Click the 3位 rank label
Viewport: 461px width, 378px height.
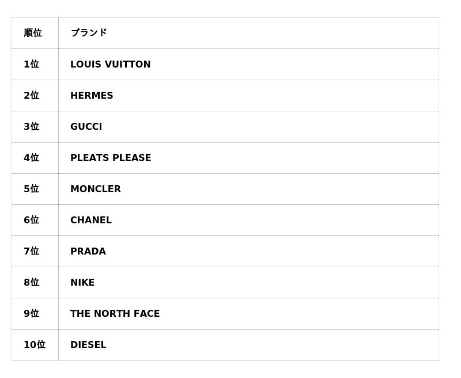tap(31, 127)
